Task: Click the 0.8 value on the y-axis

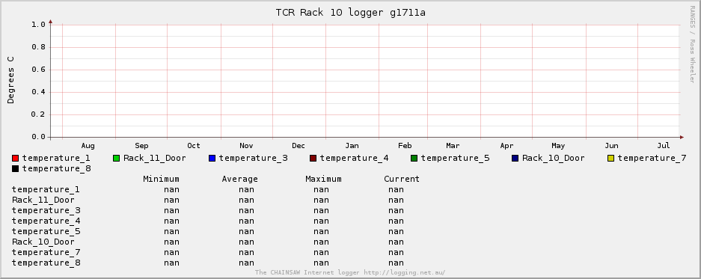Action: 38,47
